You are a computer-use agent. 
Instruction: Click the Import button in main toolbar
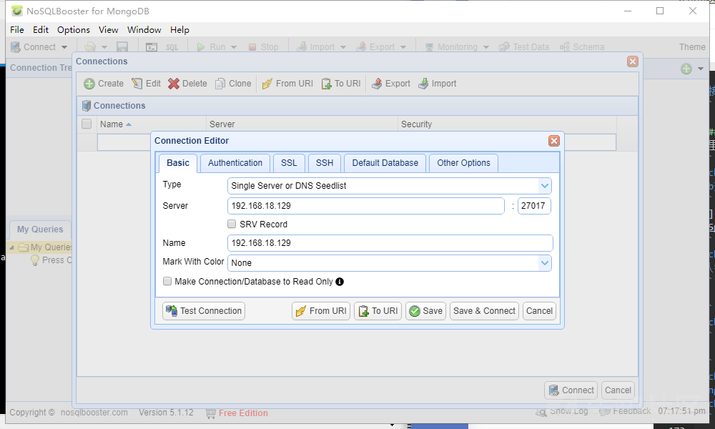click(x=315, y=47)
